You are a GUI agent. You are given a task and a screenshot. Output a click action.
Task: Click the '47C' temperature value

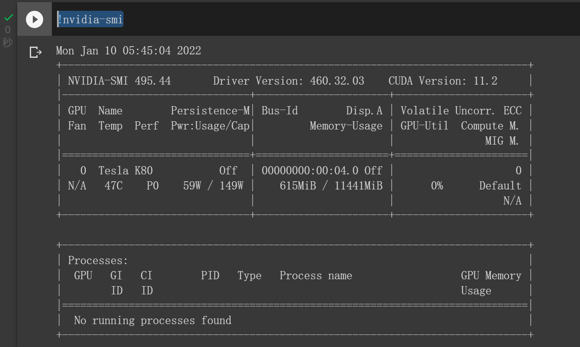114,186
